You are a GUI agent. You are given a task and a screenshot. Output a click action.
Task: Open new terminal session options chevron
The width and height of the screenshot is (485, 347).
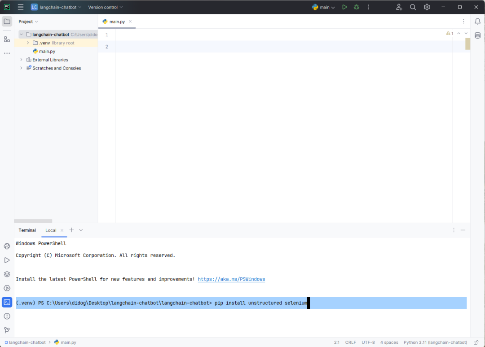click(x=81, y=230)
